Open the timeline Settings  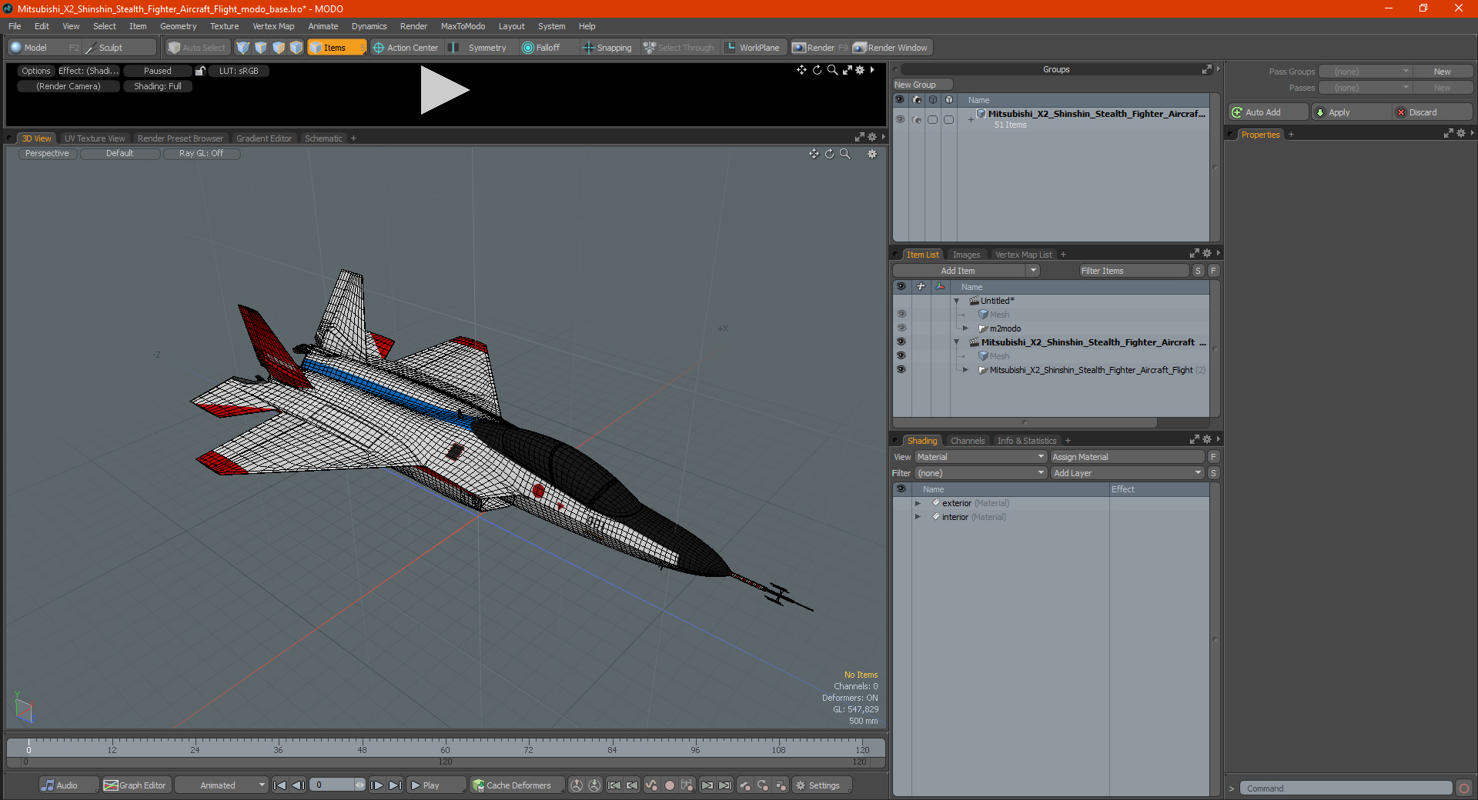821,785
